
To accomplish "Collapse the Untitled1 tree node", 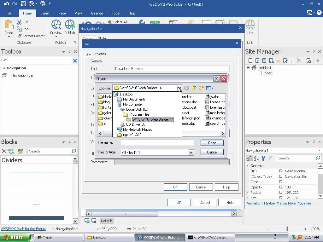I will [x=248, y=67].
